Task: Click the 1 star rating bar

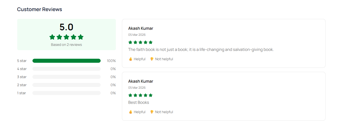Action: (x=66, y=93)
